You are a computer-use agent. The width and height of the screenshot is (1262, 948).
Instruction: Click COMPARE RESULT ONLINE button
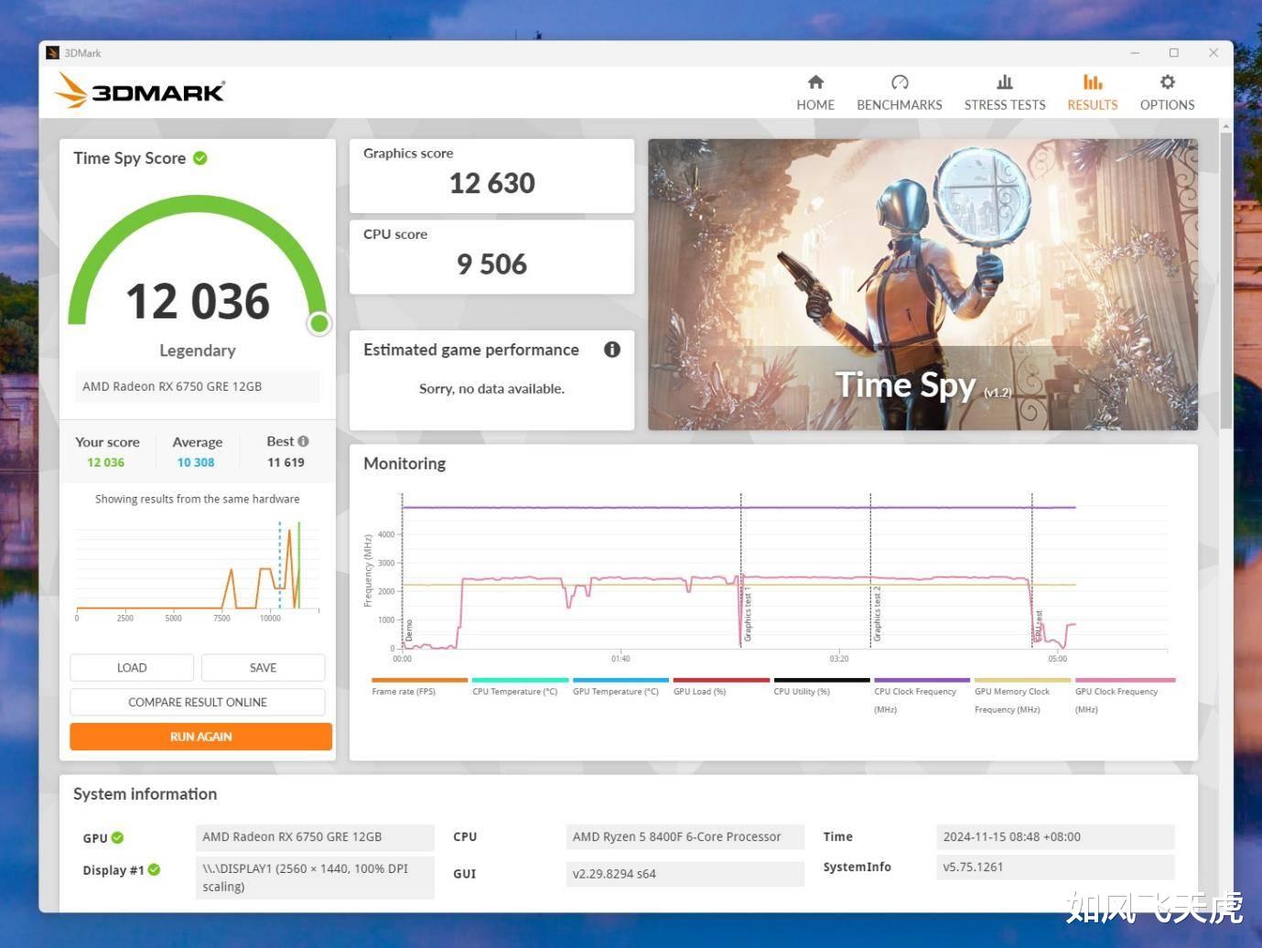click(198, 703)
